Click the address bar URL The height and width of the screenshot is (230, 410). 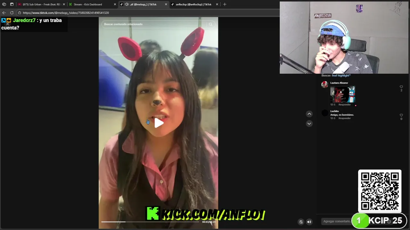(66, 13)
